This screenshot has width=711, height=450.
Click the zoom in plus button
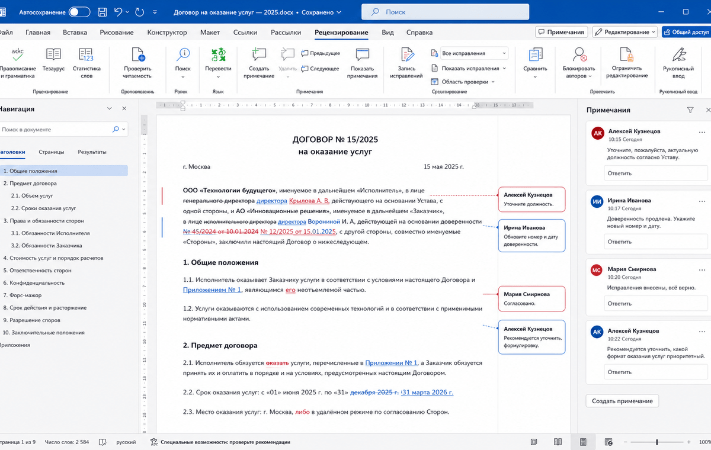(687, 442)
